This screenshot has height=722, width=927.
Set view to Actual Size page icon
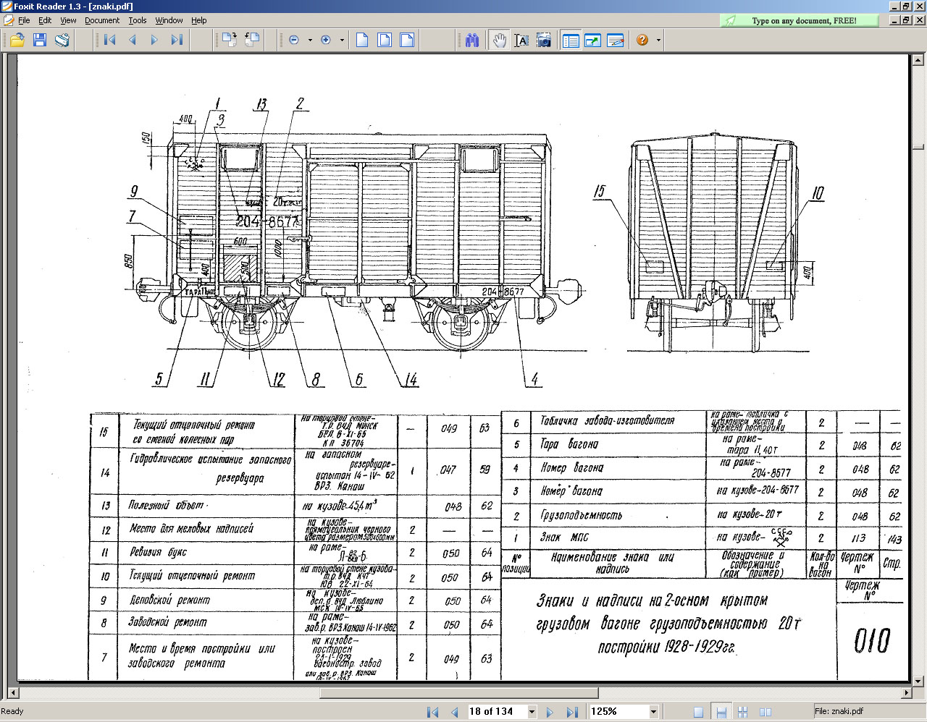click(362, 41)
